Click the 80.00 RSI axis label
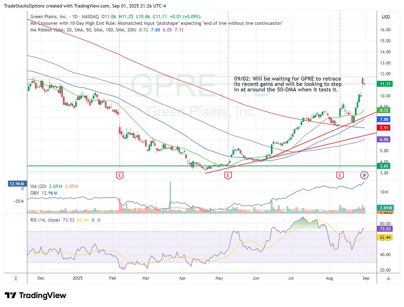 pos(385,224)
